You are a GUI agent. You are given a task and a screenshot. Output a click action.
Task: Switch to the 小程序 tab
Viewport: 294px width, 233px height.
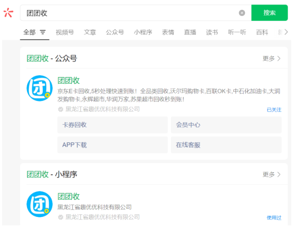(143, 32)
